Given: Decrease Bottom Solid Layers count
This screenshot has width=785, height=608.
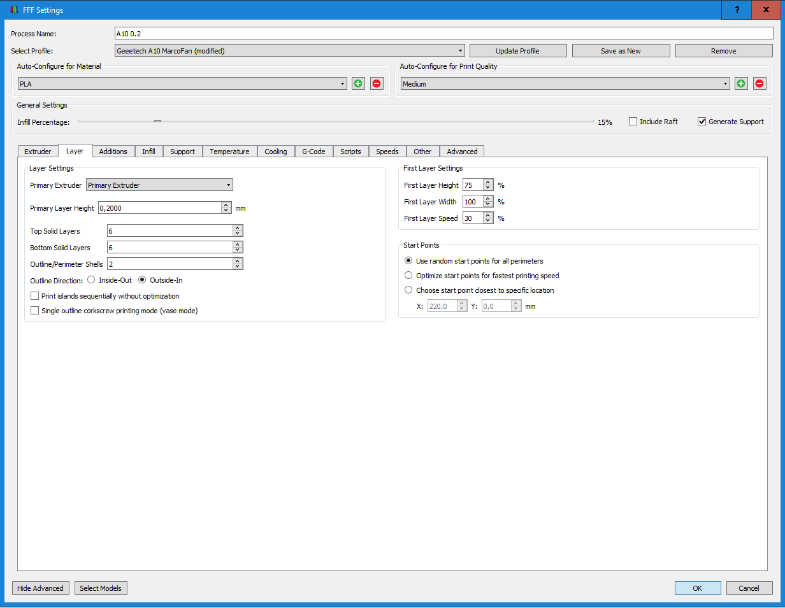Looking at the screenshot, I should (x=237, y=251).
